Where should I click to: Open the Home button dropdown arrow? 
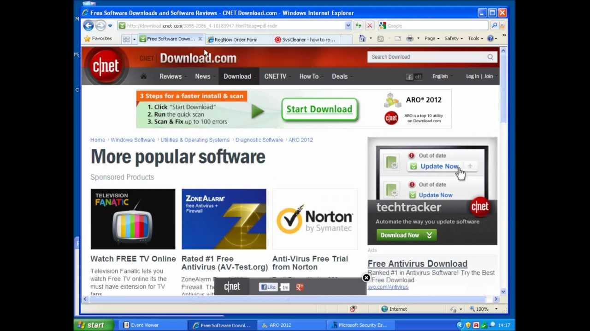click(371, 39)
